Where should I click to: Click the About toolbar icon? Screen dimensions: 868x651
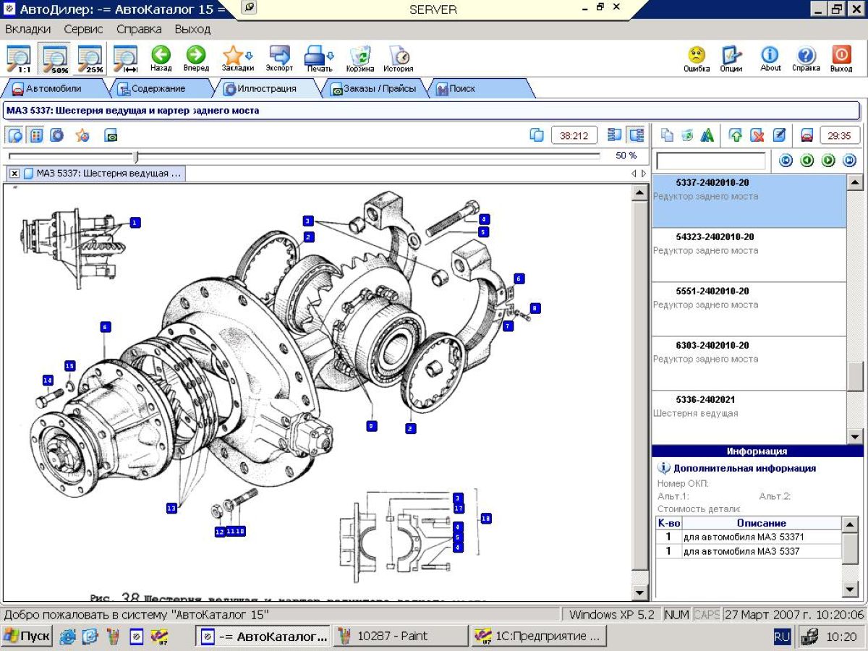point(770,59)
